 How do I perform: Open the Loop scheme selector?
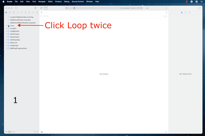pyautogui.click(x=69, y=8)
